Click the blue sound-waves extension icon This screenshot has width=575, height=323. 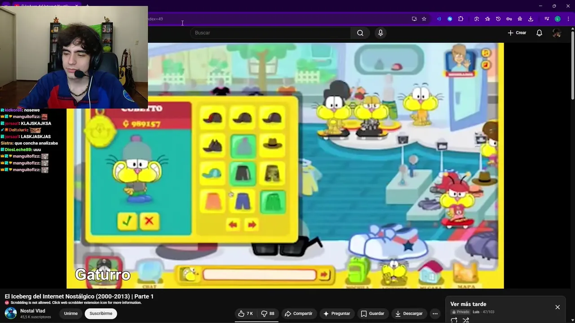[x=439, y=19]
